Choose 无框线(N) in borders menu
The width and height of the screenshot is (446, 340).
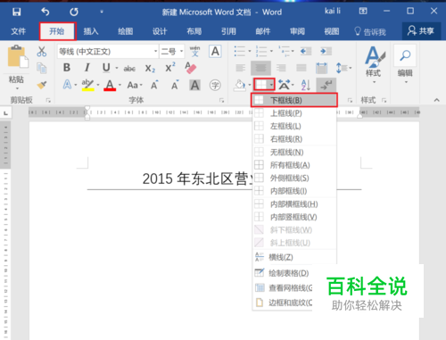pos(294,153)
